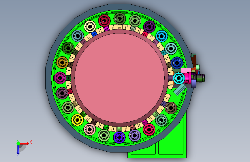Click the blue Z axis arrow of the triad
The height and width of the screenshot is (162, 250).
18,150
